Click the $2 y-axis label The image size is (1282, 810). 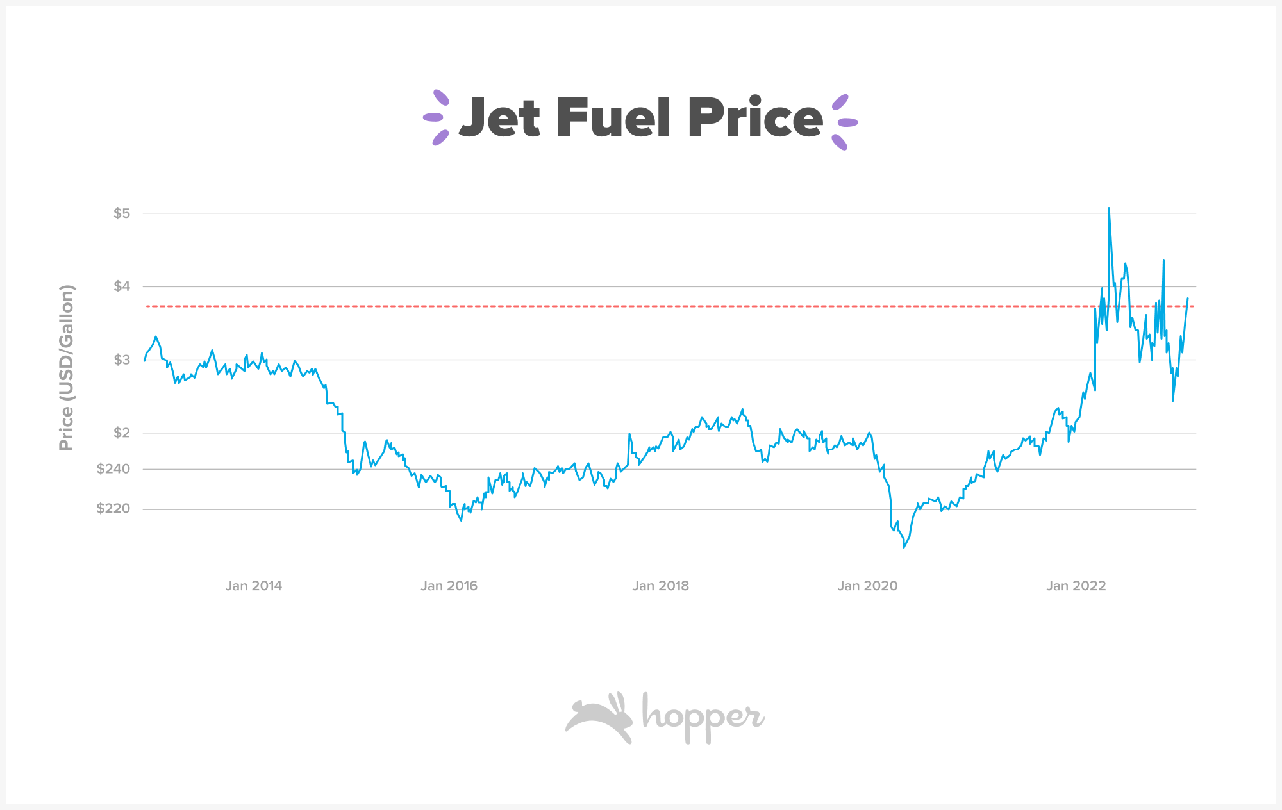click(x=122, y=433)
